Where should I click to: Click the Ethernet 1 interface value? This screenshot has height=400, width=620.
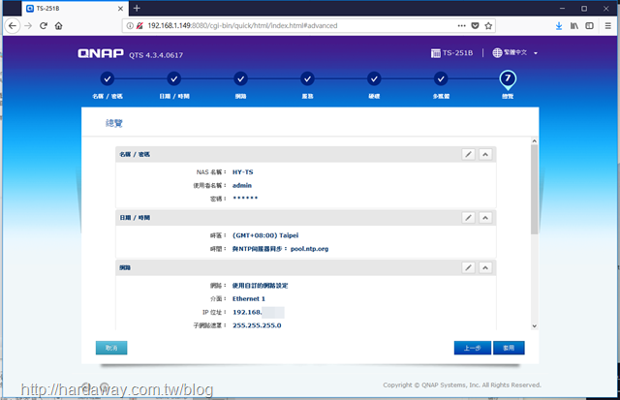point(249,299)
